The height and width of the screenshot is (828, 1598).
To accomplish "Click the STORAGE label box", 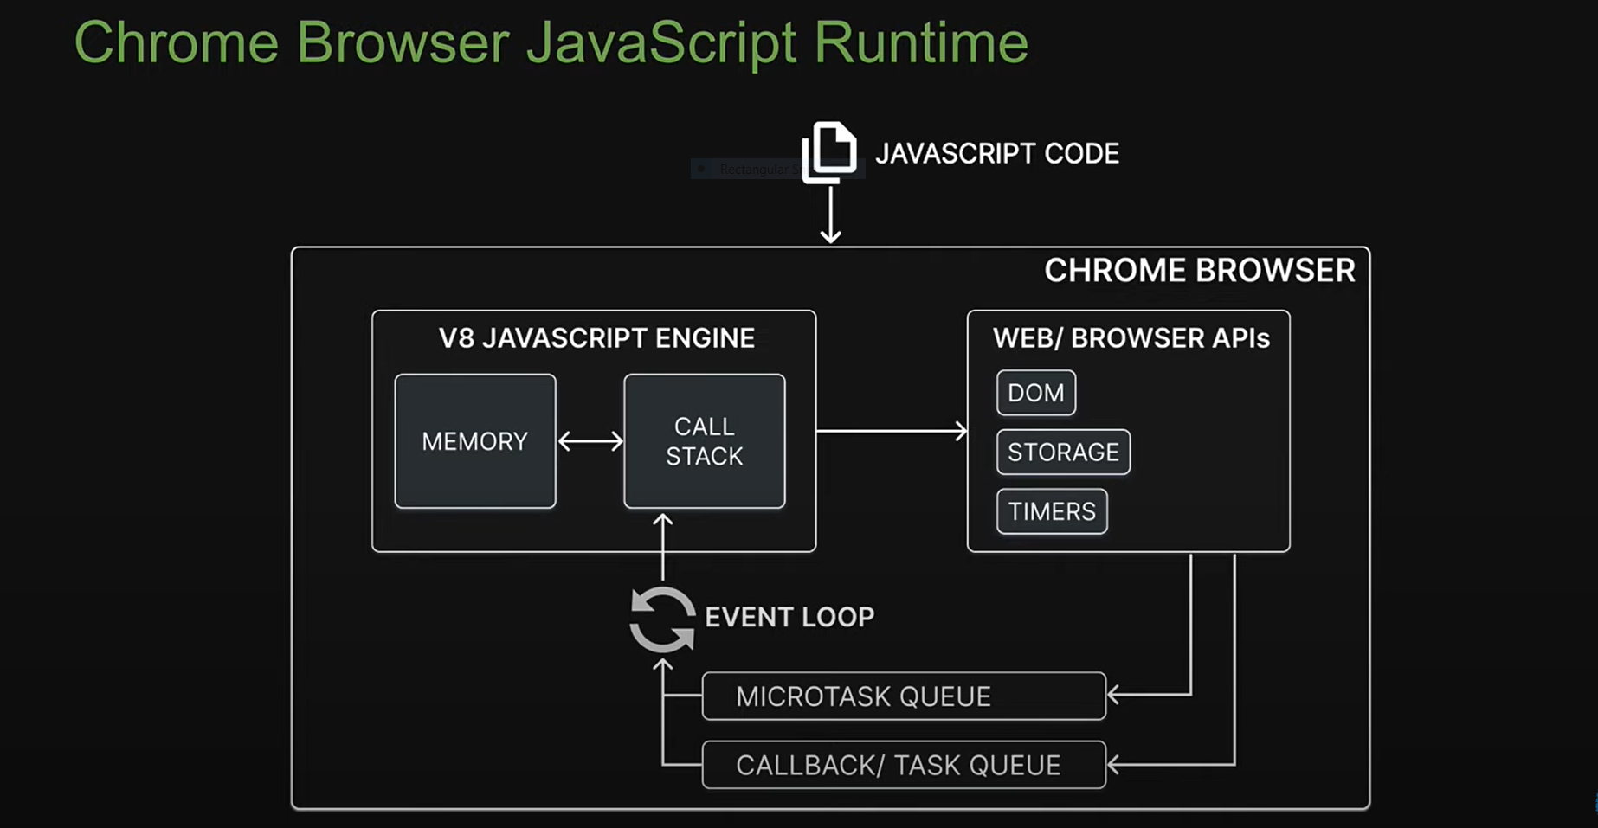I will point(1063,452).
